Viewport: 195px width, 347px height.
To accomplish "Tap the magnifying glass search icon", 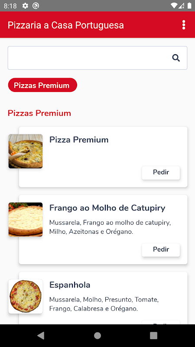I will (x=176, y=58).
